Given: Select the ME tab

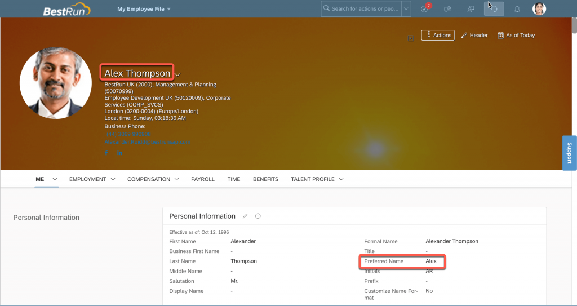Looking at the screenshot, I should point(40,179).
